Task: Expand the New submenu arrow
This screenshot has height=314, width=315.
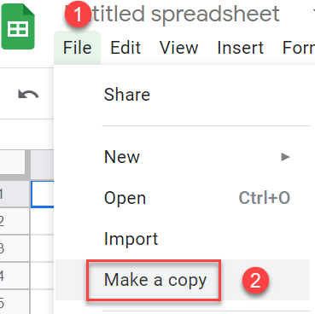Action: [x=285, y=157]
